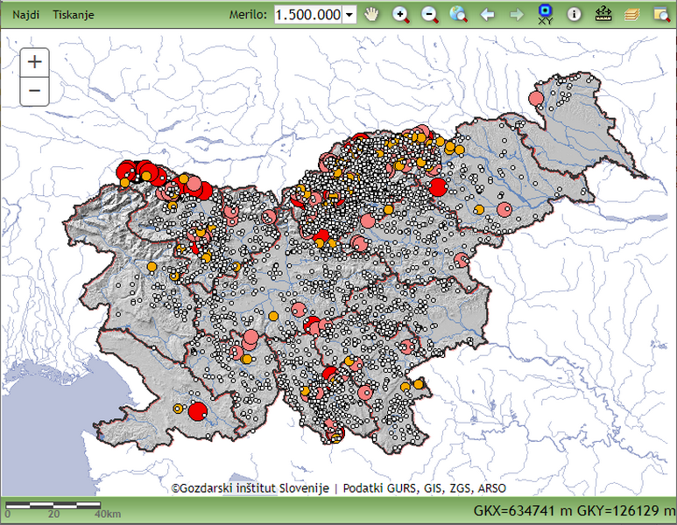This screenshot has width=677, height=525.
Task: Go back to previous map view
Action: click(x=488, y=15)
